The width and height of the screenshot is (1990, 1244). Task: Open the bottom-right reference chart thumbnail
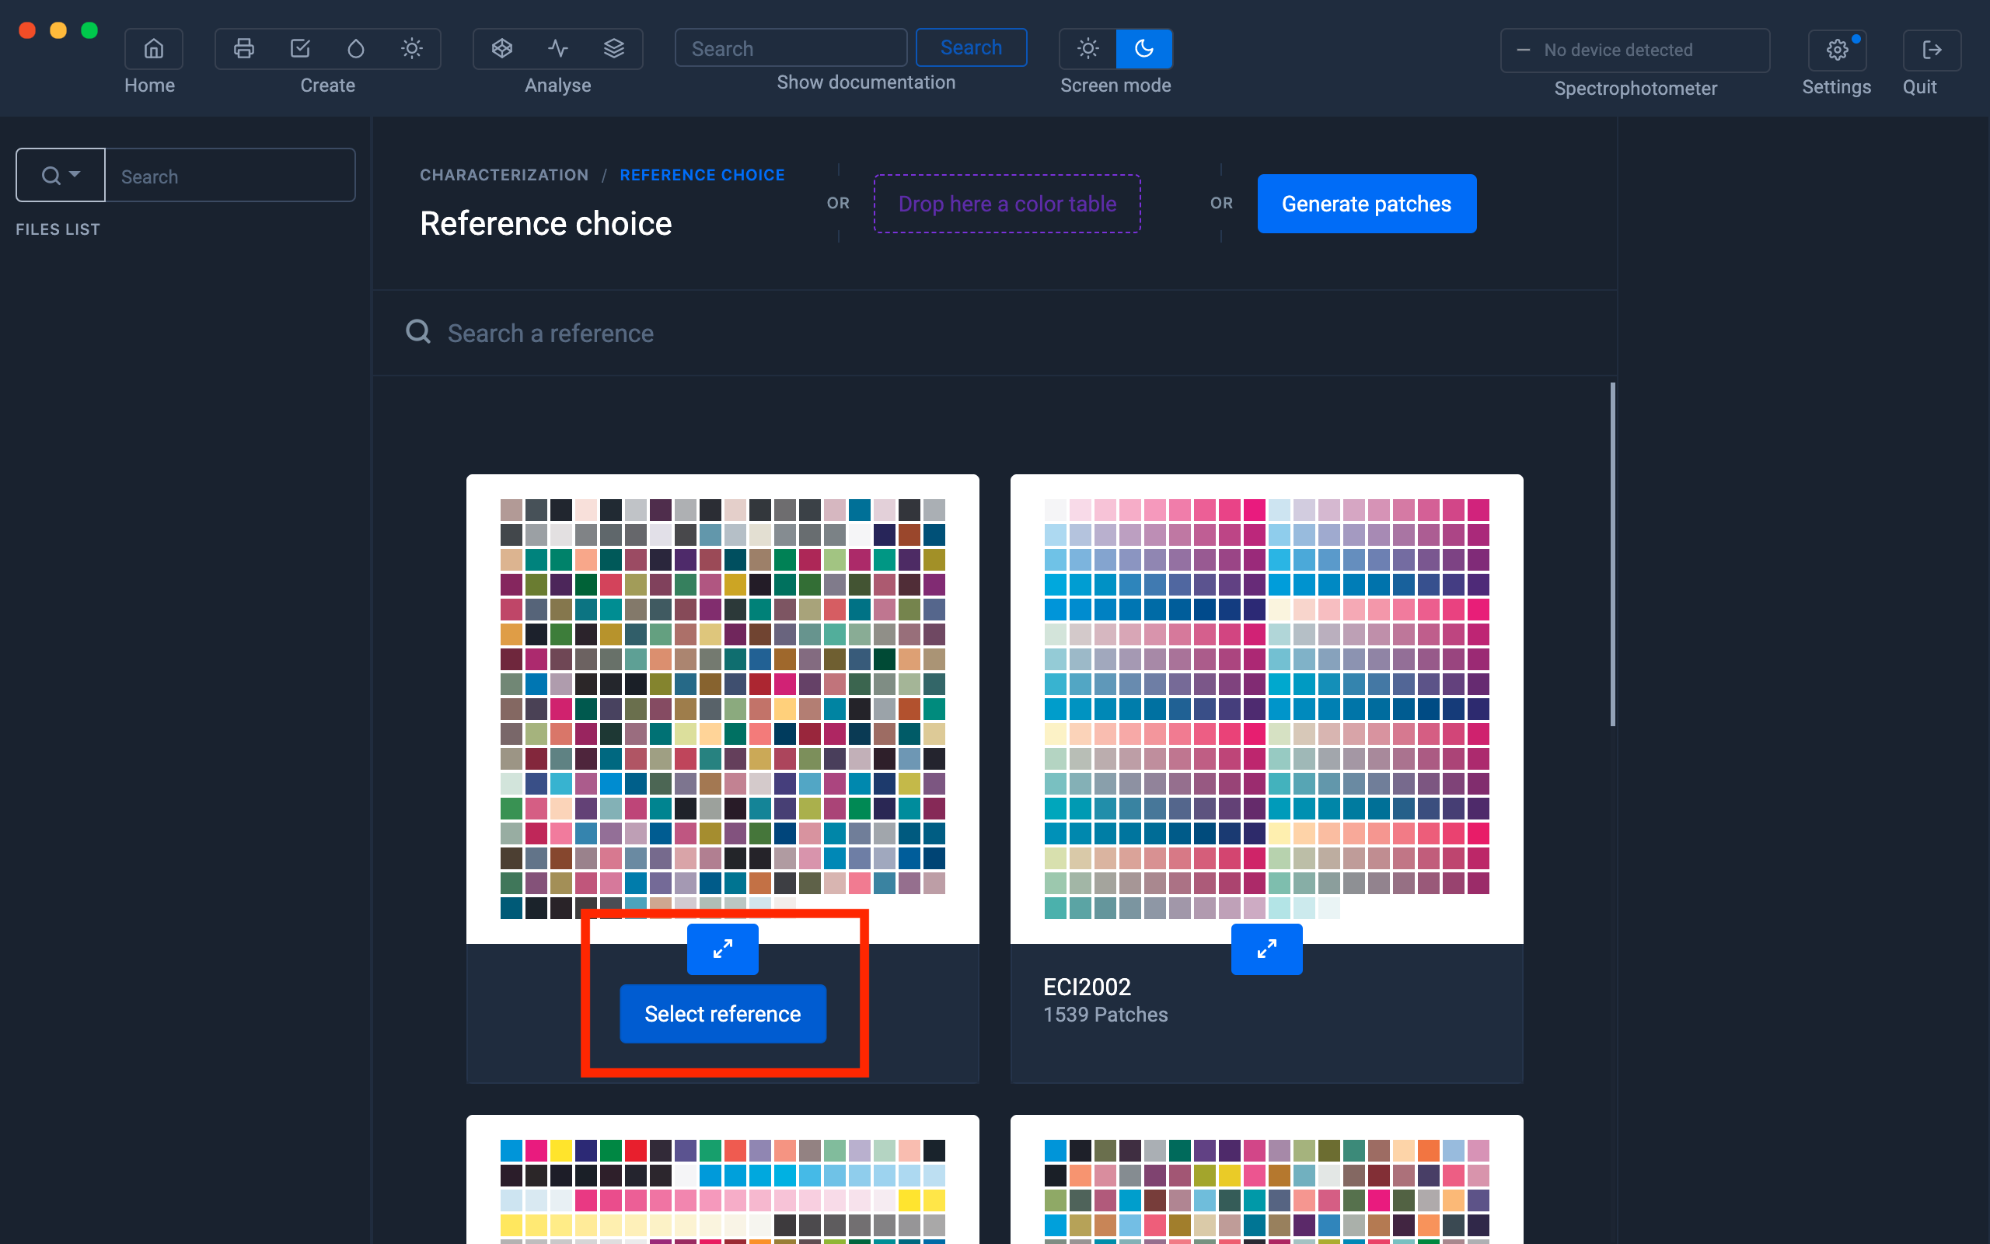click(1266, 1179)
